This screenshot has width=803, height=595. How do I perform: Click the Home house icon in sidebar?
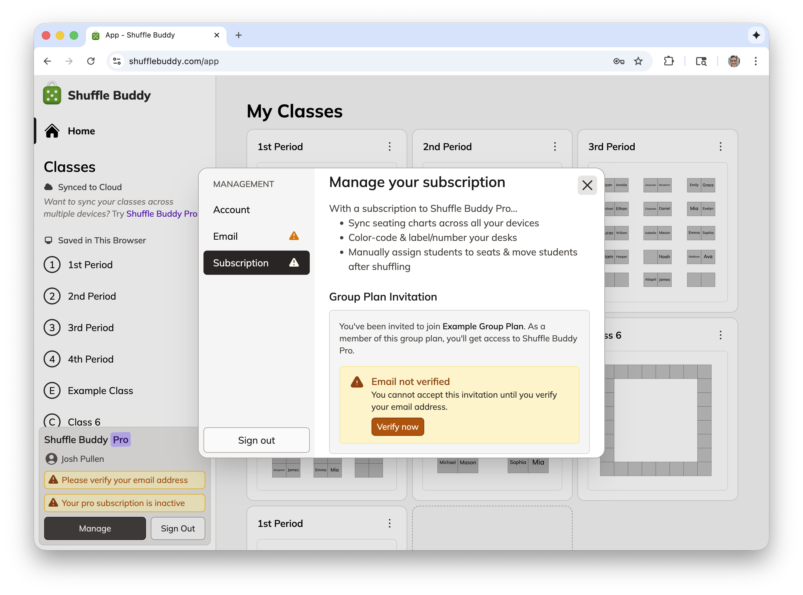pyautogui.click(x=52, y=131)
